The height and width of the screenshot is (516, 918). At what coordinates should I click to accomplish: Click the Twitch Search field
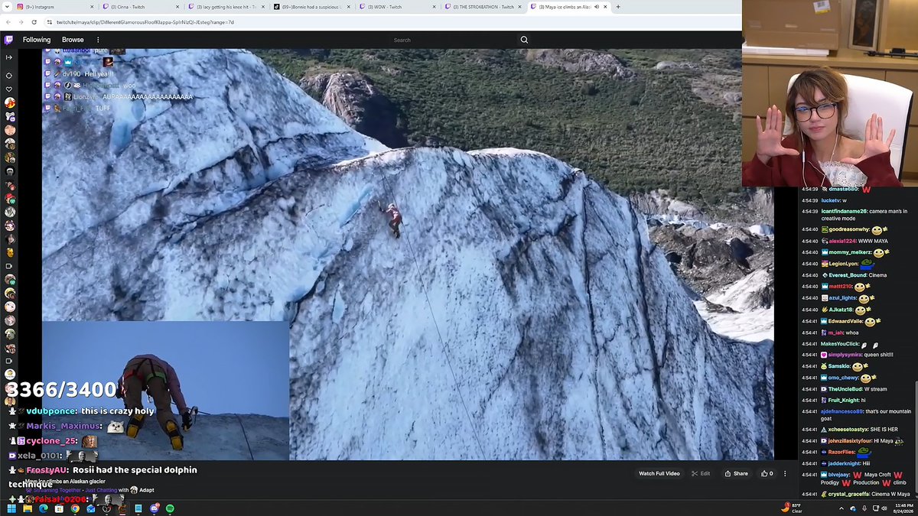tap(451, 40)
